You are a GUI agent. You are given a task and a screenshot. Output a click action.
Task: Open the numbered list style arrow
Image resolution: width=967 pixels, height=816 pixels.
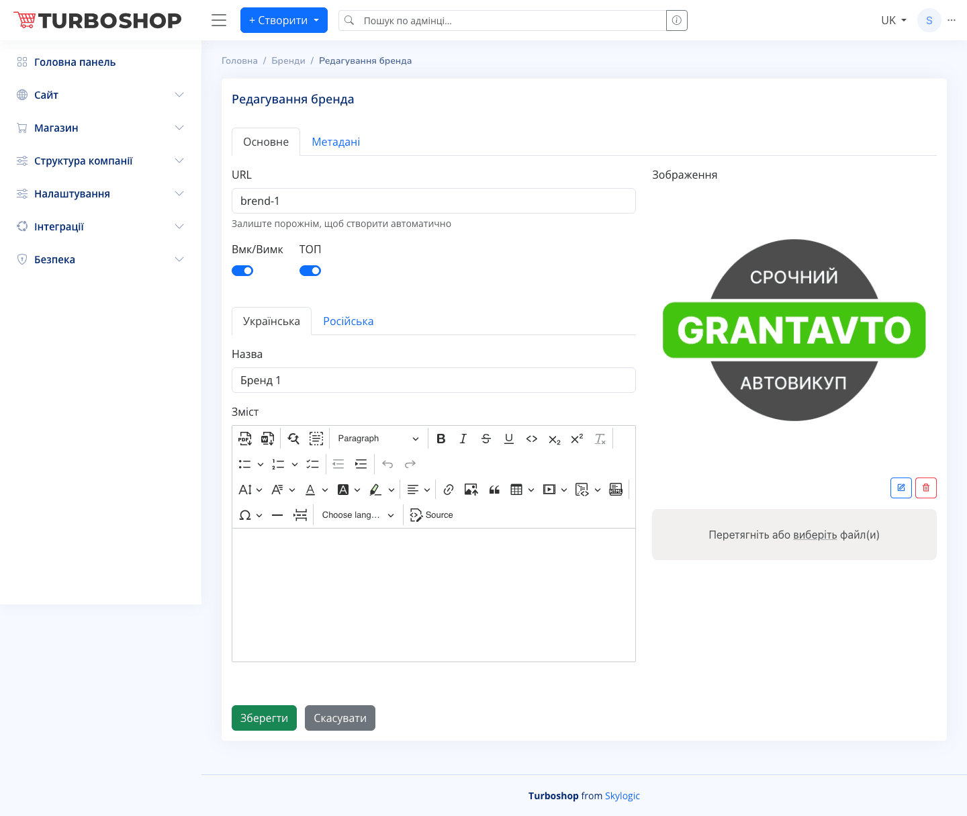click(x=295, y=464)
